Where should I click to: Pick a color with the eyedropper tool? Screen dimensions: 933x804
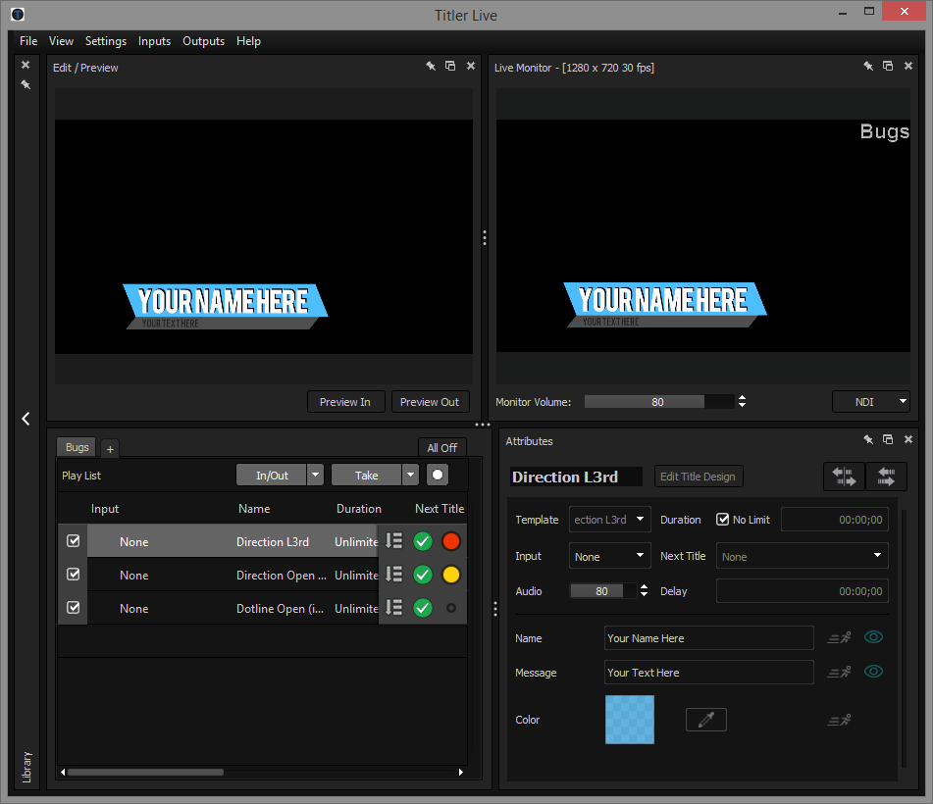pyautogui.click(x=705, y=720)
